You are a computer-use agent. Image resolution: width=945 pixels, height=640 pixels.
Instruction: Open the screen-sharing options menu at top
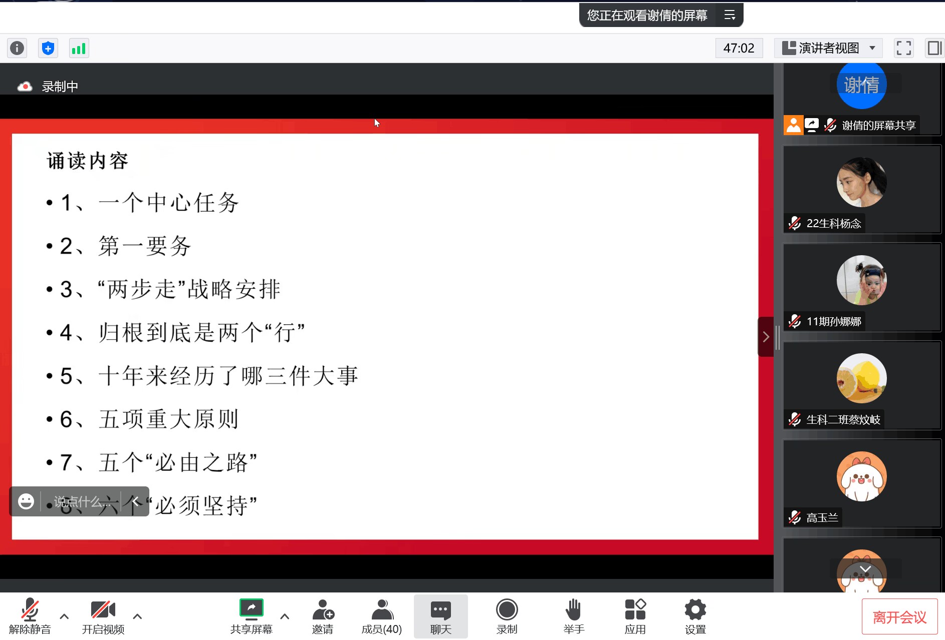click(730, 16)
